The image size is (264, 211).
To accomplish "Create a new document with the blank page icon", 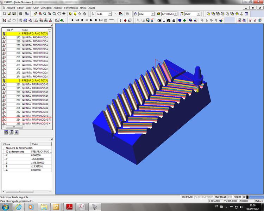I will coord(5,14).
